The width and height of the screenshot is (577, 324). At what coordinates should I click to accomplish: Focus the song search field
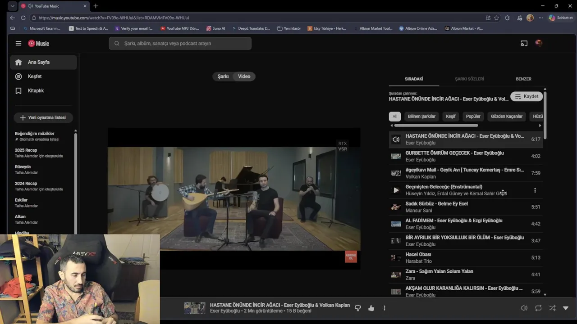(x=180, y=43)
